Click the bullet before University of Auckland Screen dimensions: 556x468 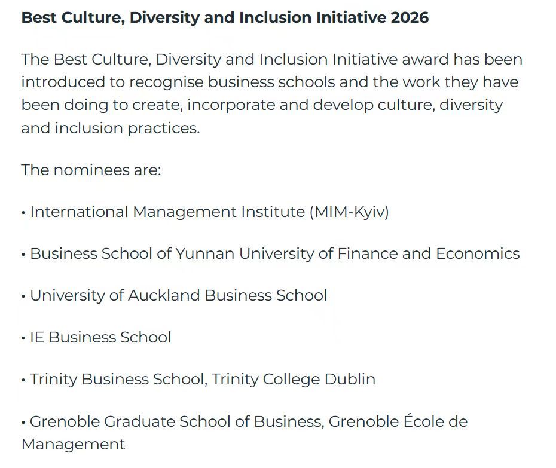(23, 296)
